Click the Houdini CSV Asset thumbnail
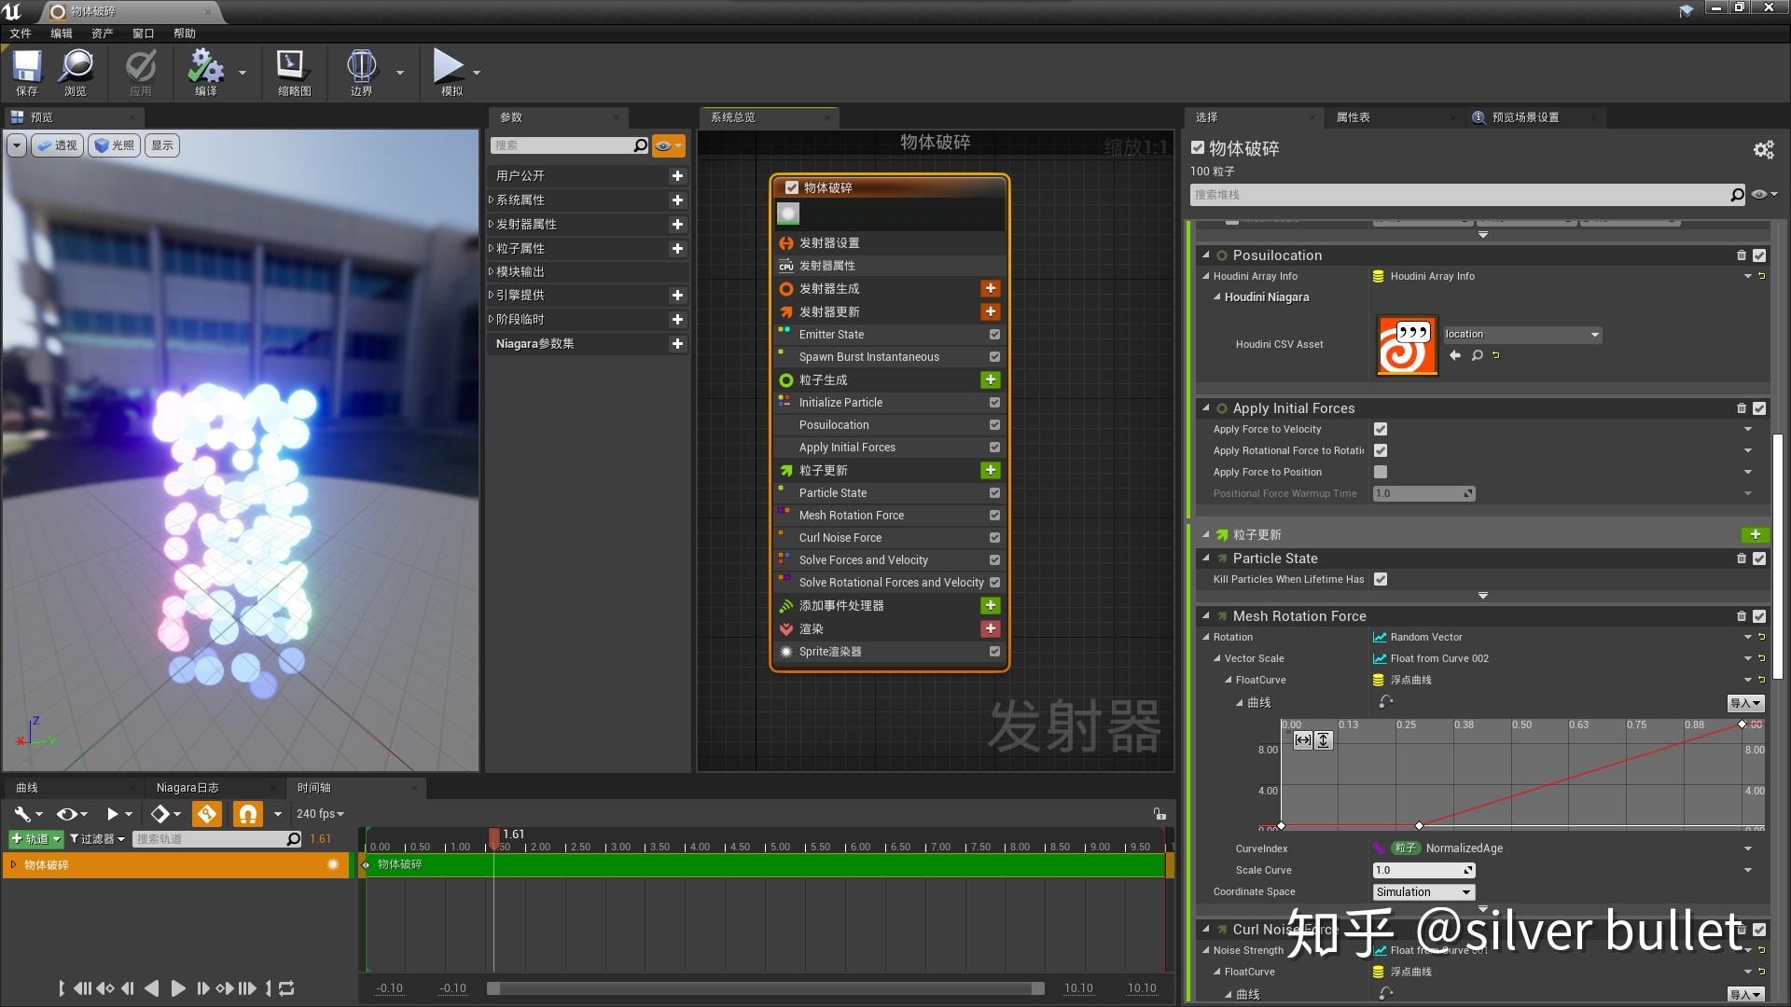 1406,345
